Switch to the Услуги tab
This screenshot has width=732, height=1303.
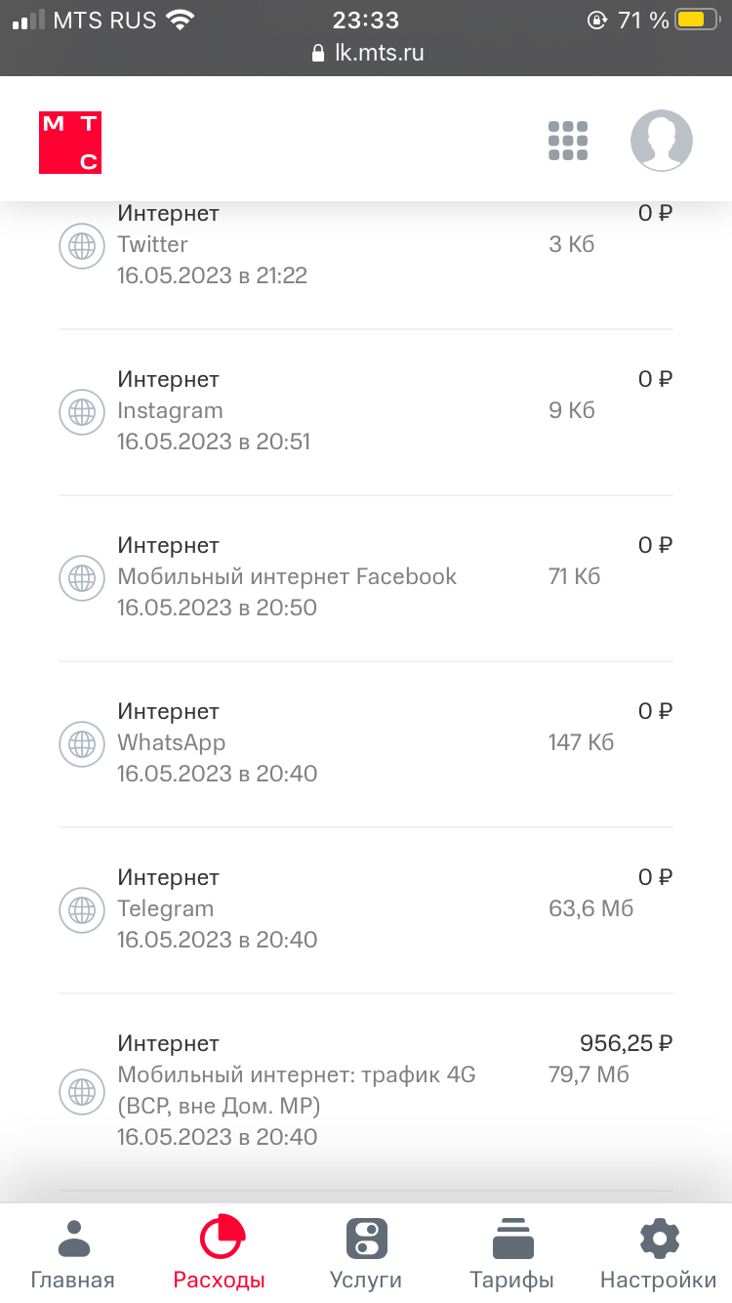coord(366,1253)
